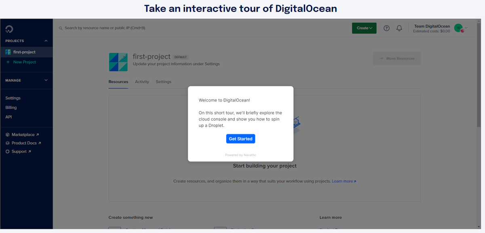Click the search magnifier icon
The image size is (485, 233).
point(61,28)
